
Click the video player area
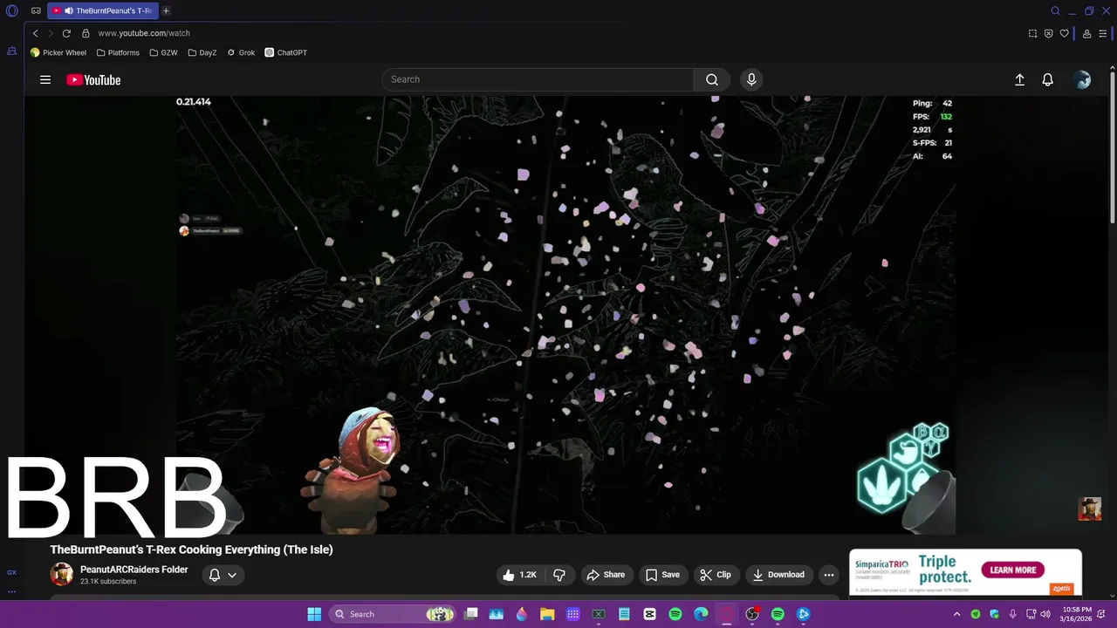pos(565,314)
